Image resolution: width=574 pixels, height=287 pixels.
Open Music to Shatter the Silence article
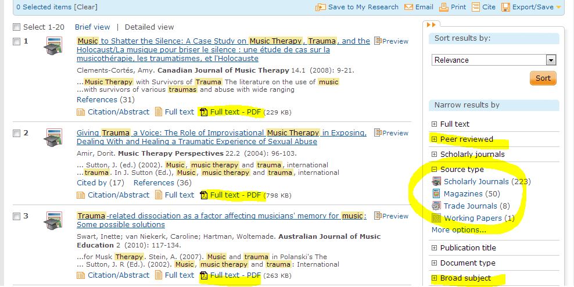coord(223,50)
